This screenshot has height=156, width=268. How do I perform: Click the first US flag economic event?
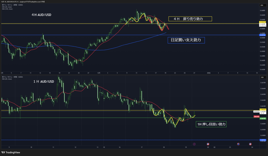(208, 144)
